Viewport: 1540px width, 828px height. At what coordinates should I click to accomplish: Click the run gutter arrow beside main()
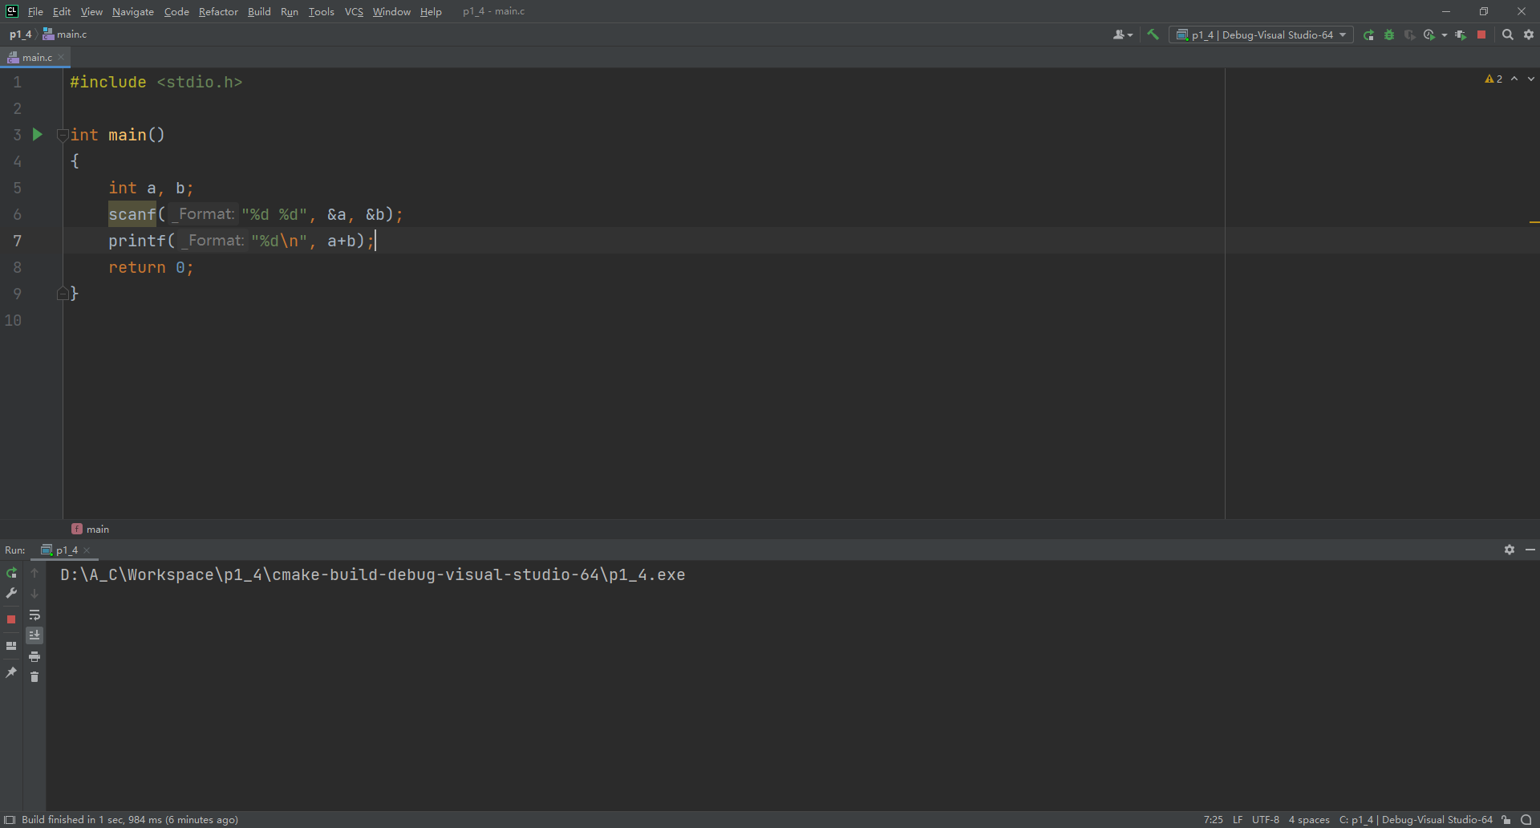point(37,135)
